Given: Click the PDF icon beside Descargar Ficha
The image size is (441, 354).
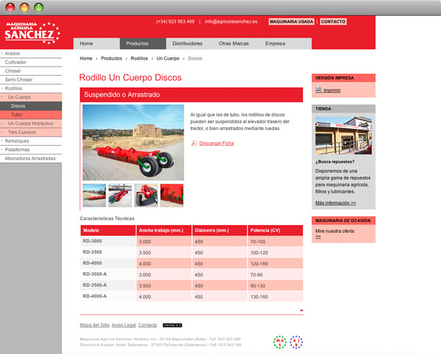Looking at the screenshot, I should pos(194,143).
